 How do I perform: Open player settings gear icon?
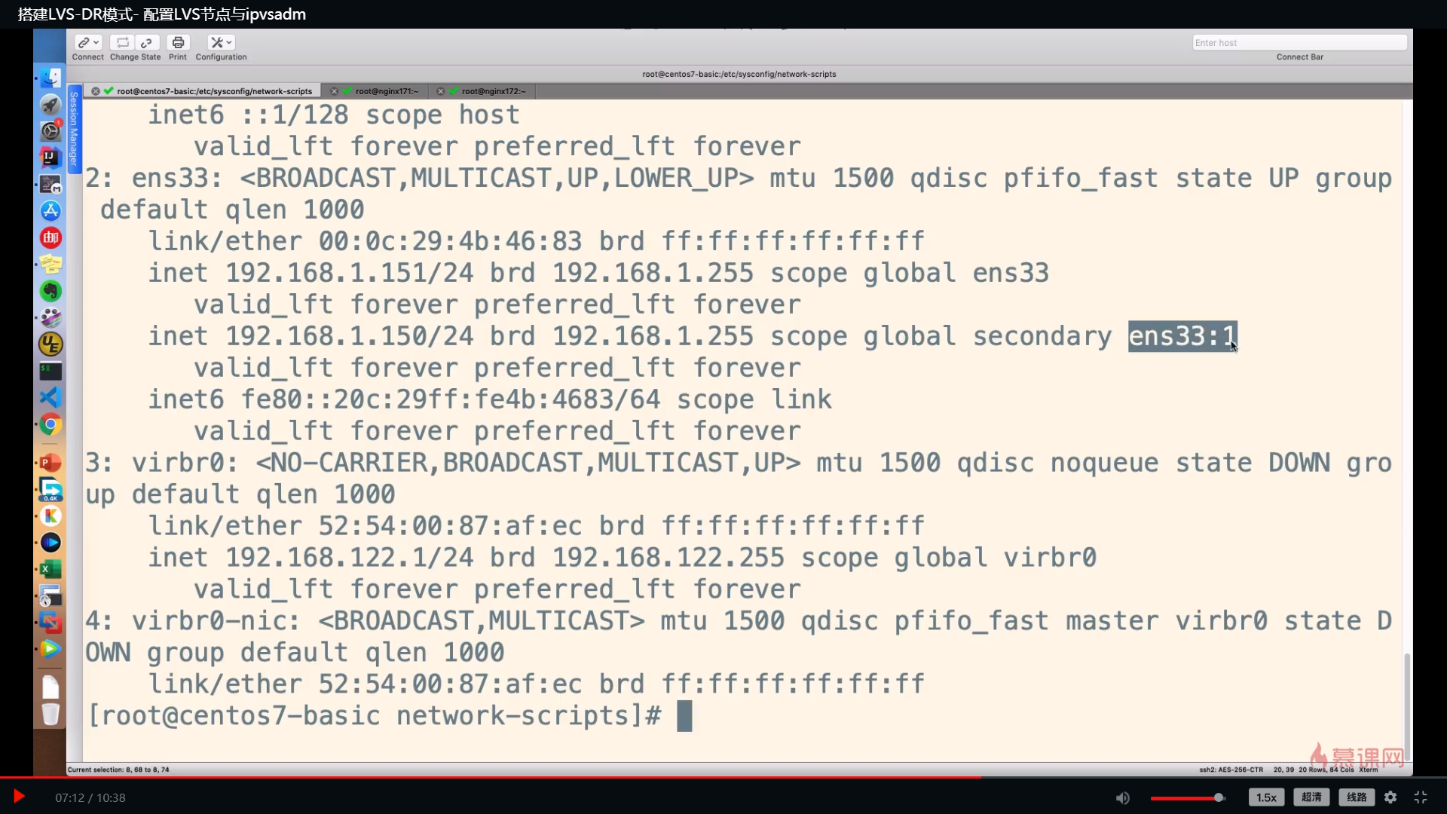[x=1390, y=797]
